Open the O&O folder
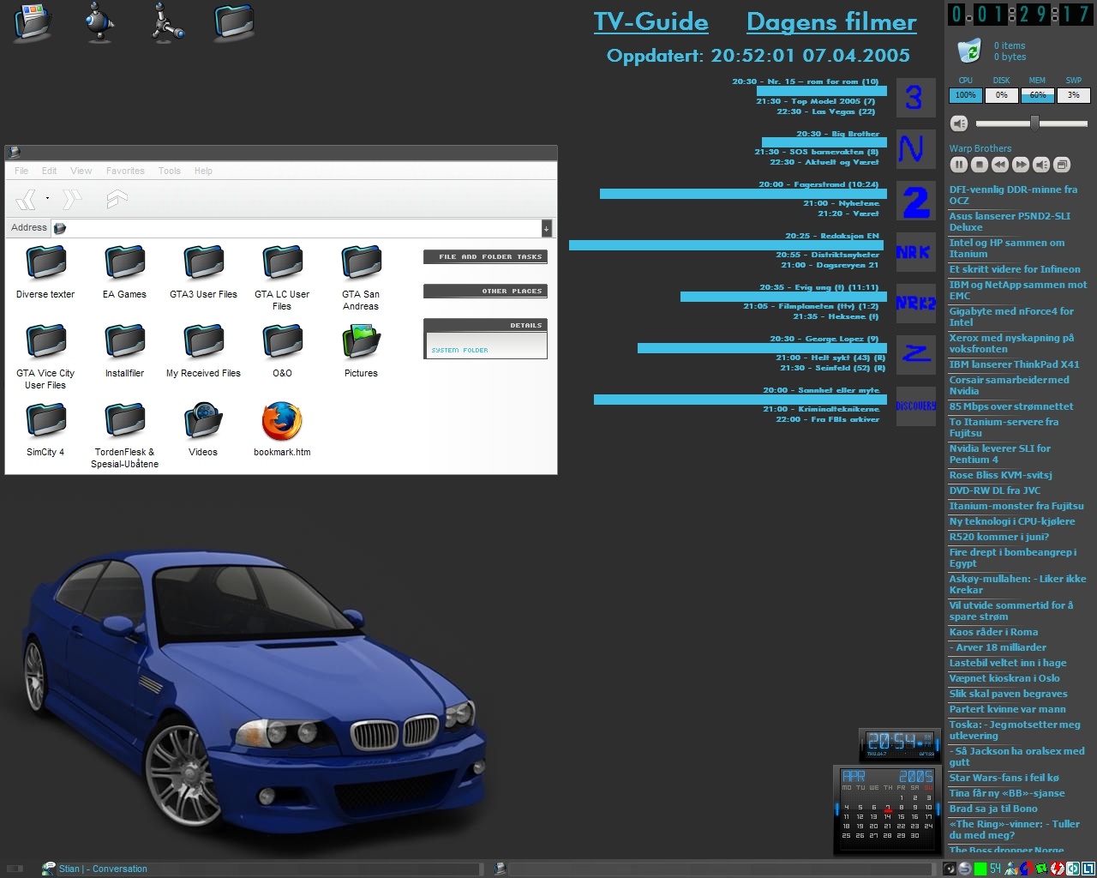This screenshot has width=1097, height=878. tap(282, 352)
